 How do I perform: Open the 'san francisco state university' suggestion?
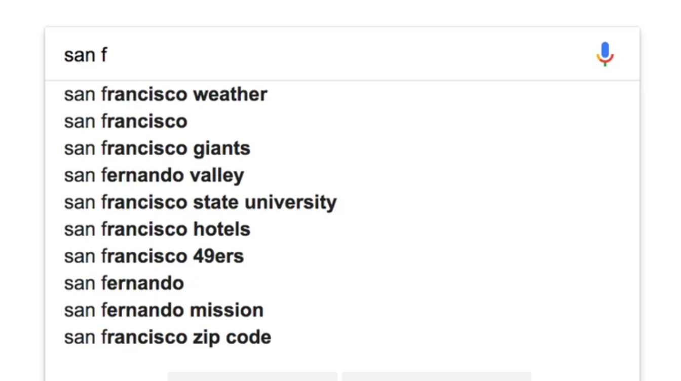tap(200, 202)
